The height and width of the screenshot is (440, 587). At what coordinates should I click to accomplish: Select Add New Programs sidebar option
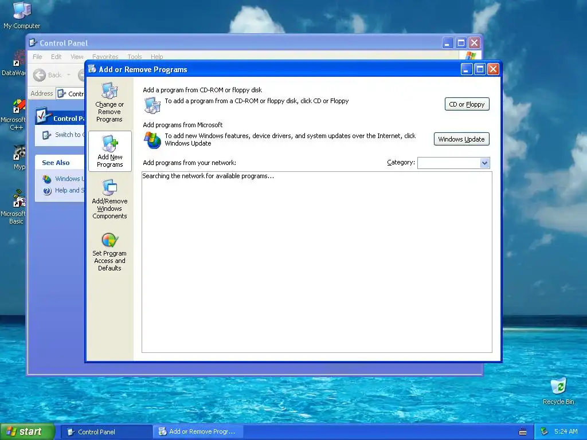tap(109, 151)
